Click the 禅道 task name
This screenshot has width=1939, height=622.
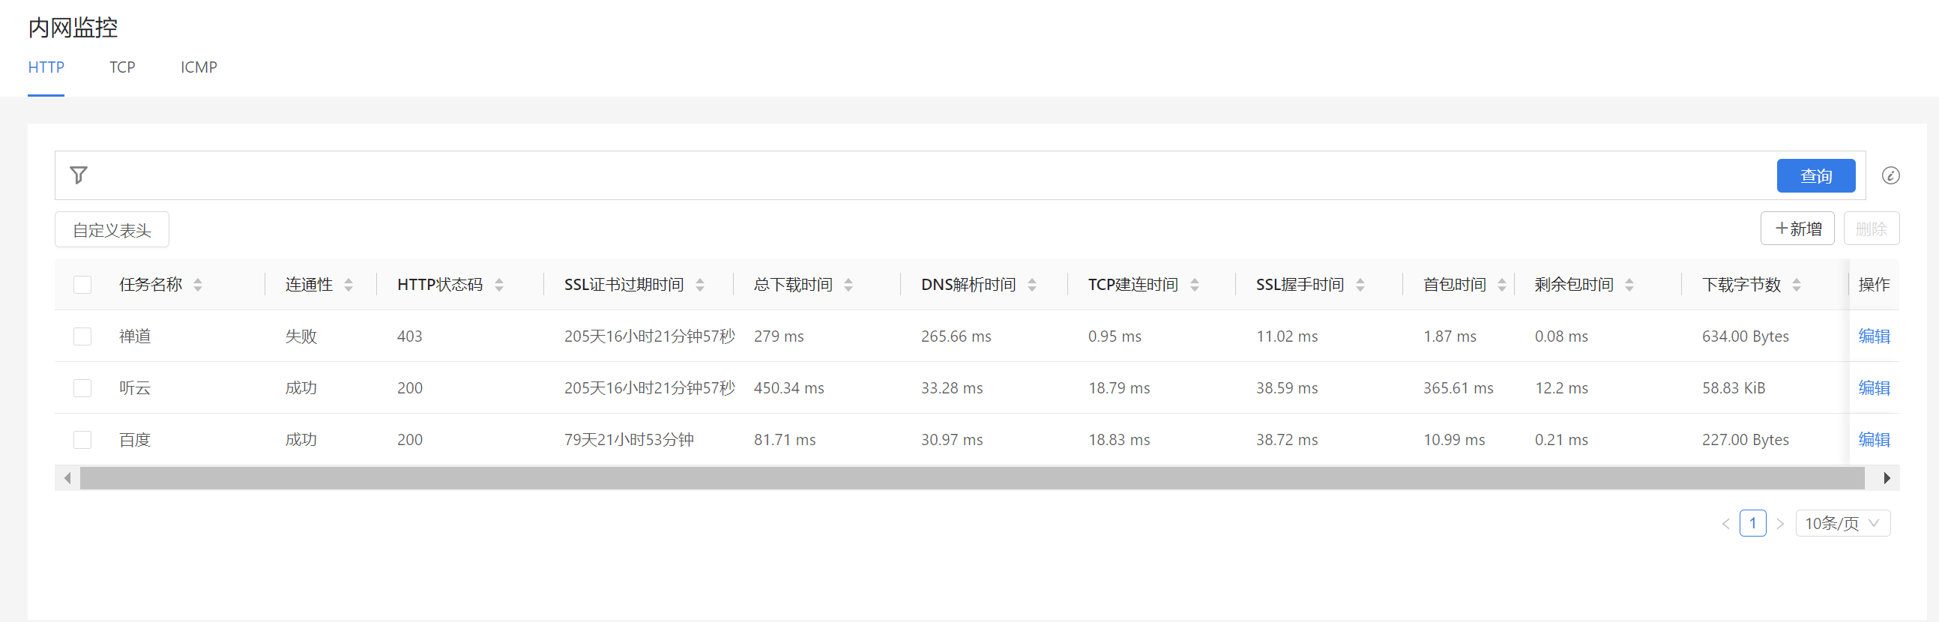pos(136,336)
